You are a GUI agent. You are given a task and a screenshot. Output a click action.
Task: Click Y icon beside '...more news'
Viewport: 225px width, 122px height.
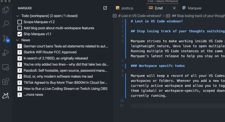(20, 95)
